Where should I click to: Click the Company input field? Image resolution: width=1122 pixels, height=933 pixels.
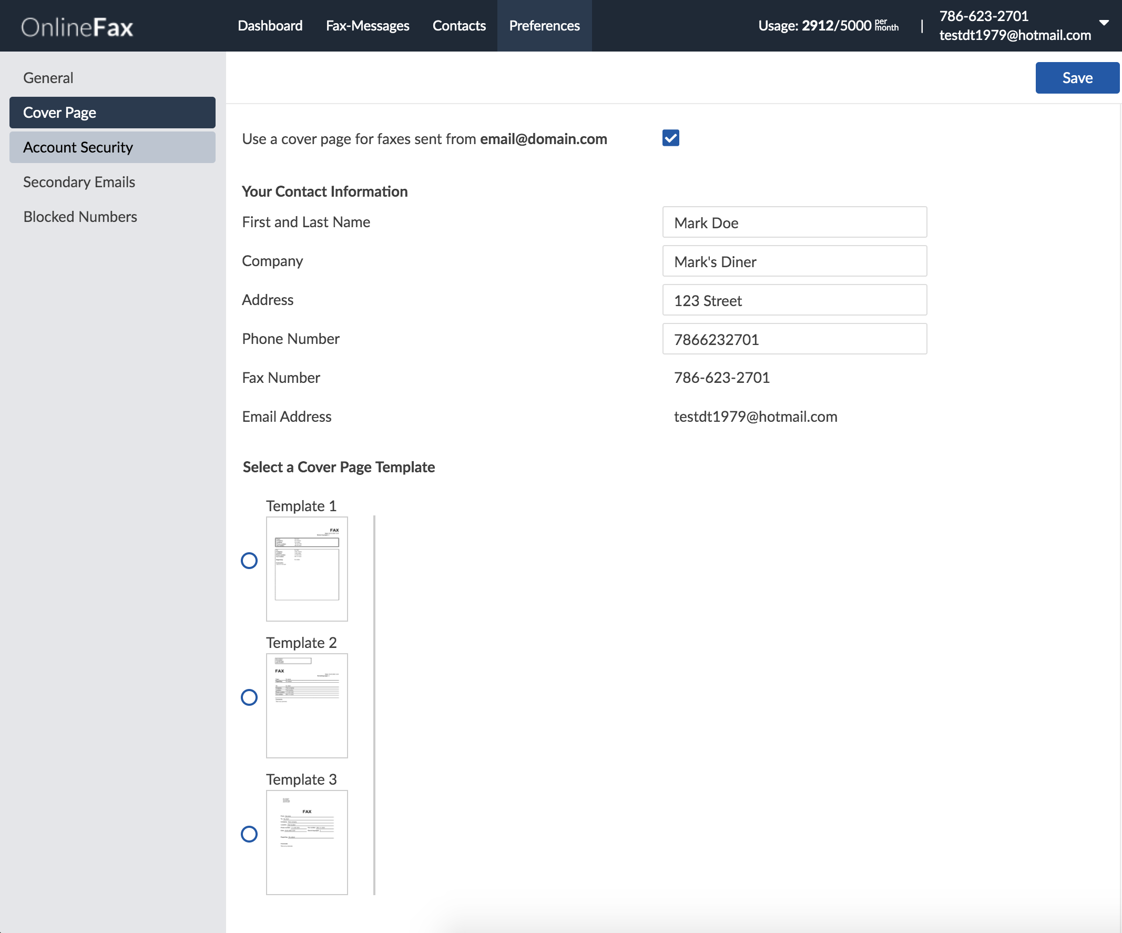(x=794, y=261)
